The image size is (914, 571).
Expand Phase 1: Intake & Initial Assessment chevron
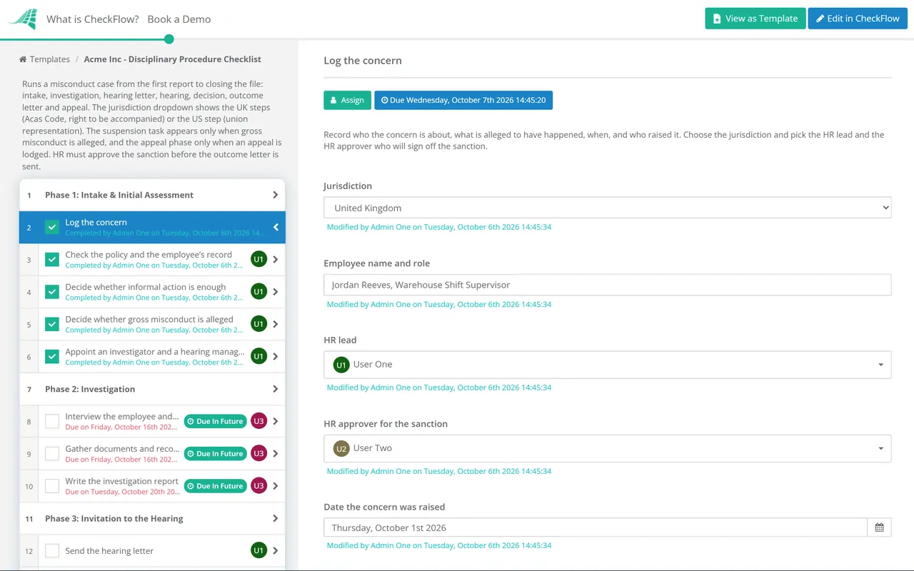276,195
